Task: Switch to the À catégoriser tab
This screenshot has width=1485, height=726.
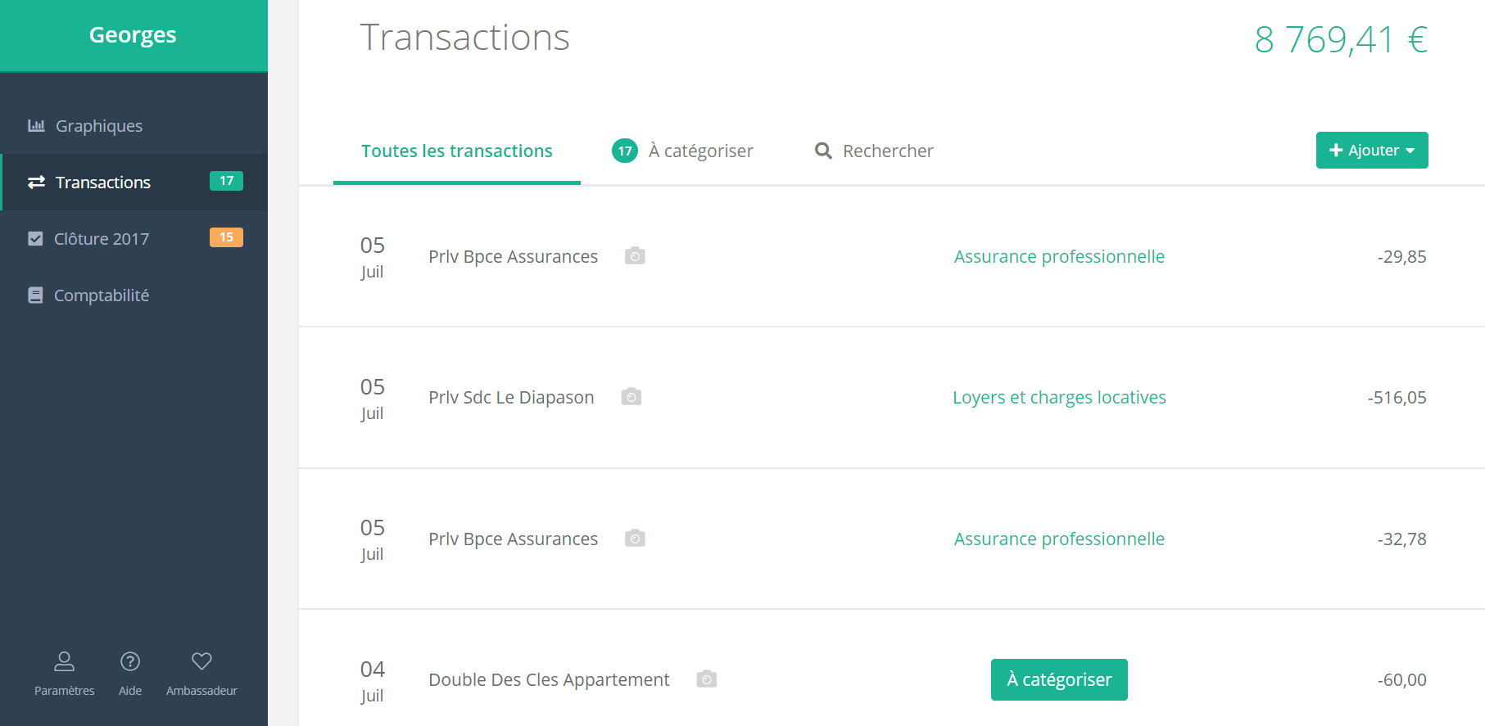Action: (x=683, y=151)
